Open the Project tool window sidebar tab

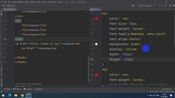tap(1, 12)
